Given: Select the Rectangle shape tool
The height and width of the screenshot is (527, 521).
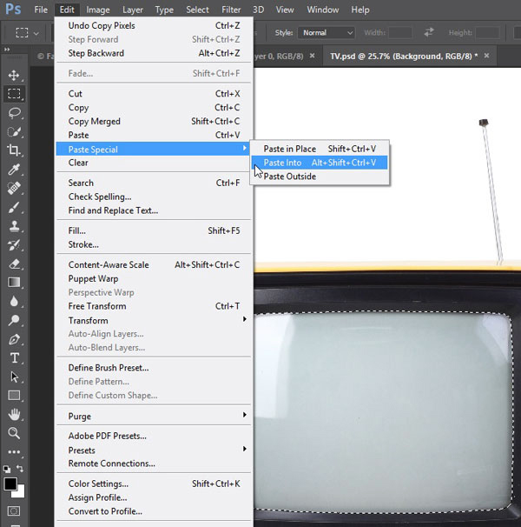Looking at the screenshot, I should [14, 395].
